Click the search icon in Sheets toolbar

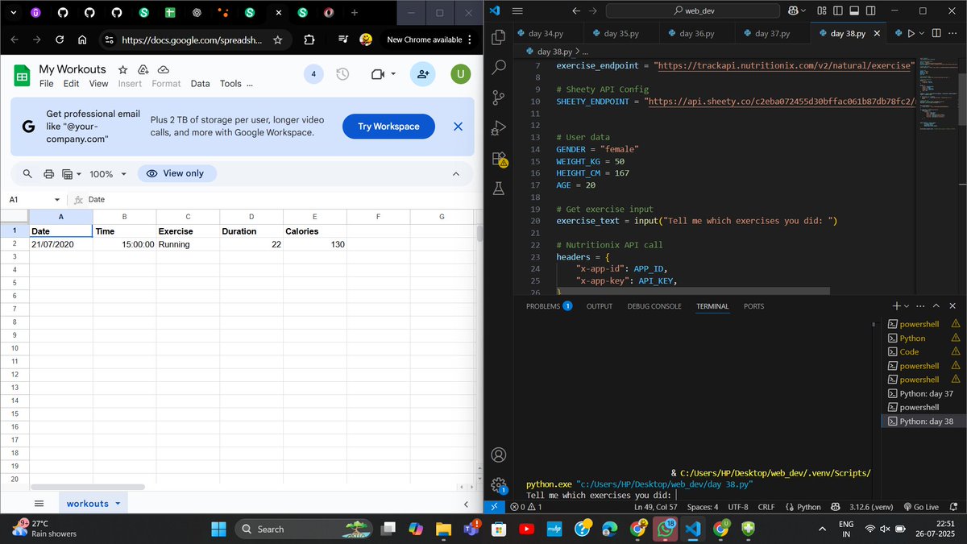27,173
